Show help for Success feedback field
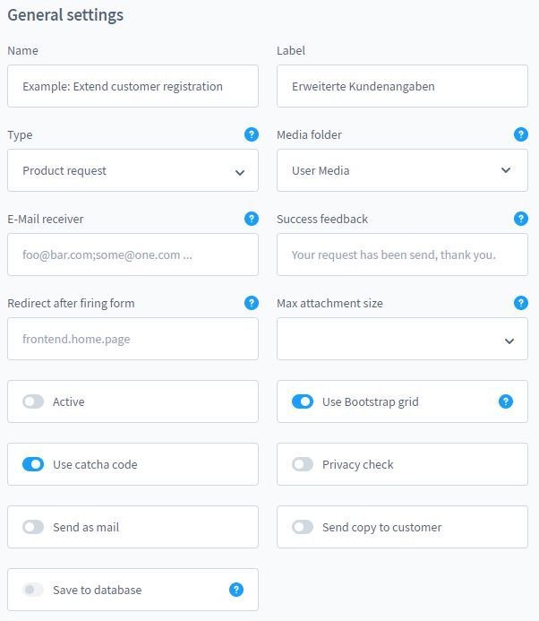This screenshot has width=539, height=621. click(x=521, y=219)
